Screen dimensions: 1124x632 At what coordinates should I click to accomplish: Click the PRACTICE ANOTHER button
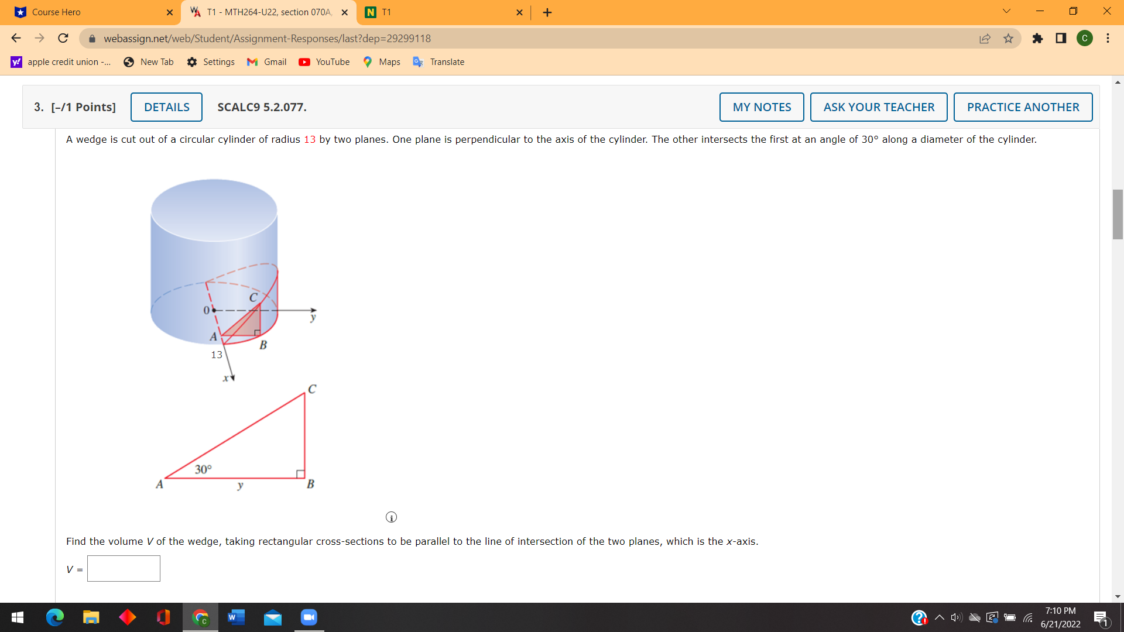click(x=1023, y=107)
